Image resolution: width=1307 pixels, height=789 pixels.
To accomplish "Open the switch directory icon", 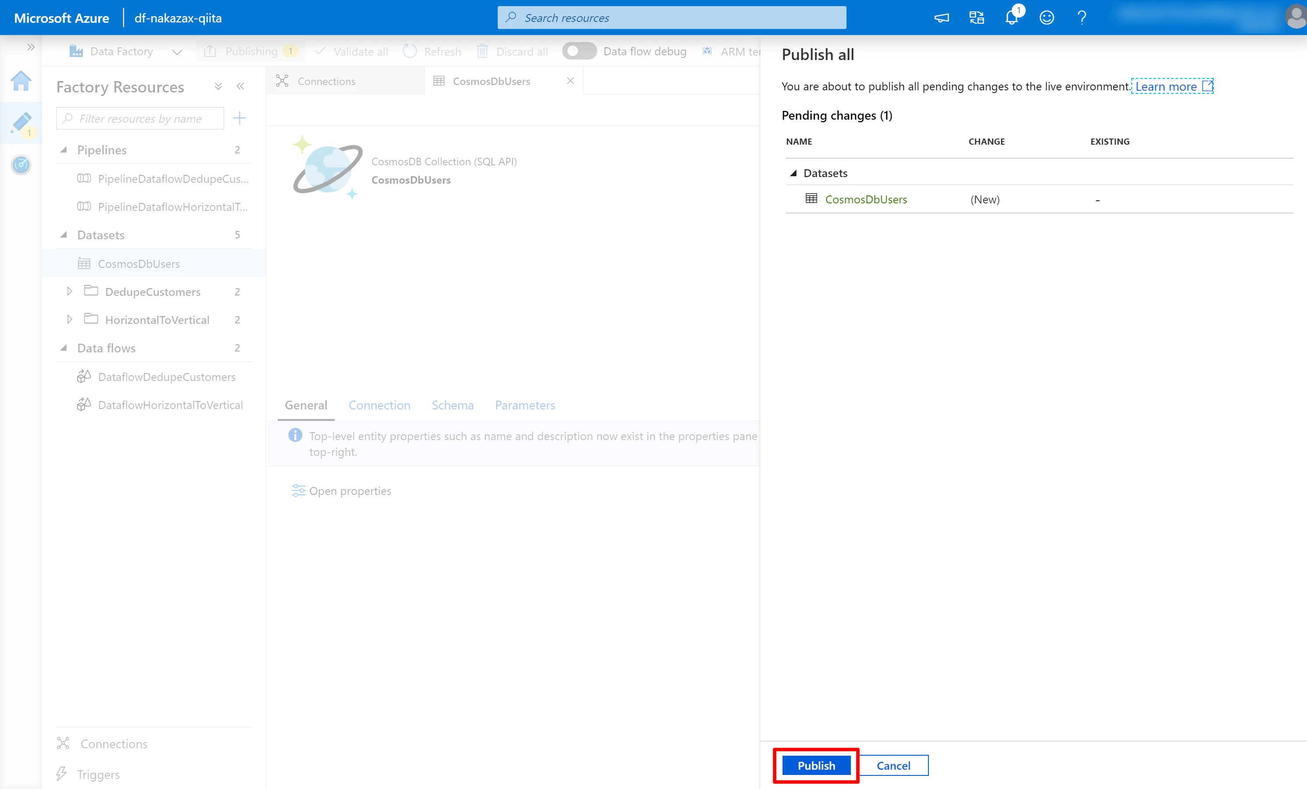I will tap(977, 18).
